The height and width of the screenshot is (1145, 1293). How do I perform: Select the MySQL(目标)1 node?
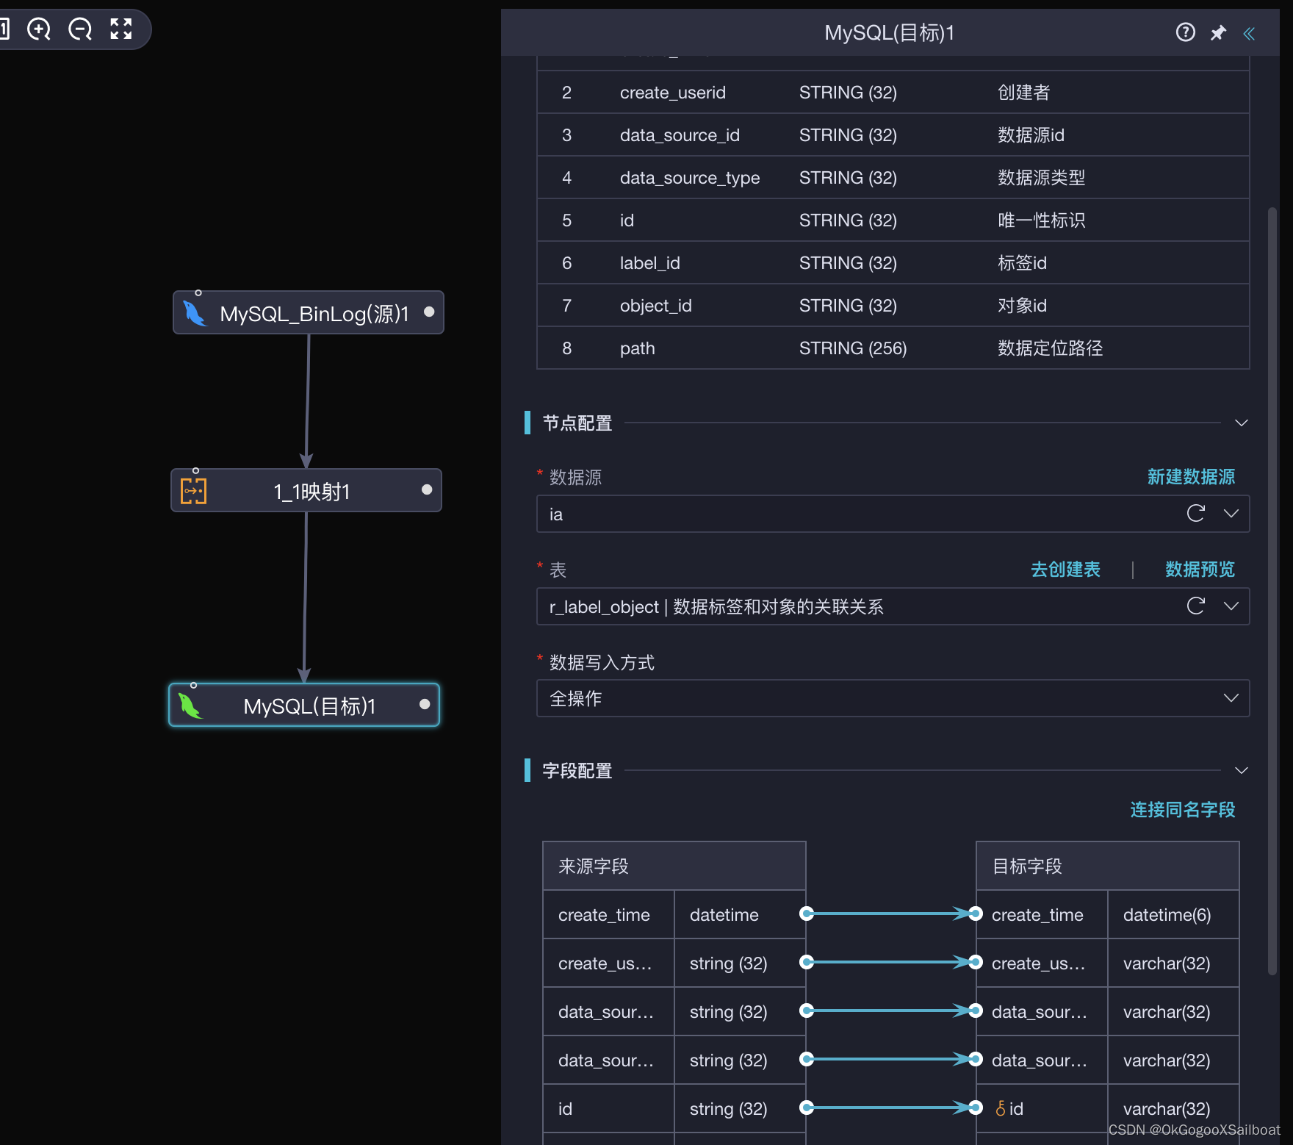click(x=304, y=706)
